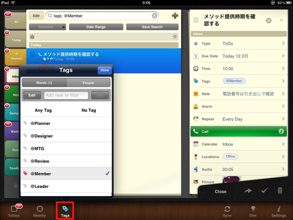This screenshot has height=220, width=293.
Task: Tap the info icon on Call row
Action: 281,132
